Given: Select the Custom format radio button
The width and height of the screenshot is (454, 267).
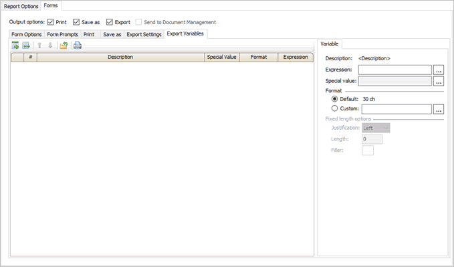Looking at the screenshot, I should tap(334, 108).
